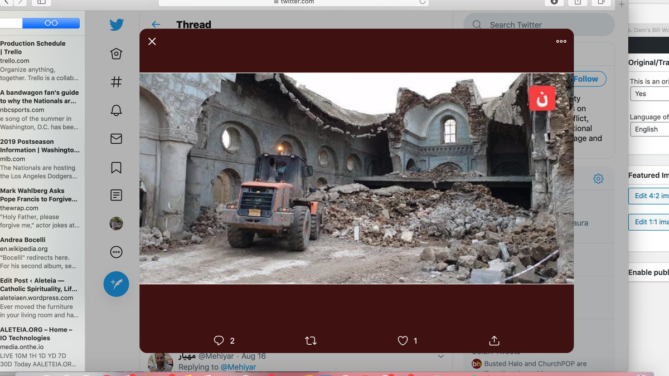
Task: Click the share icon below the photo
Action: click(x=494, y=340)
